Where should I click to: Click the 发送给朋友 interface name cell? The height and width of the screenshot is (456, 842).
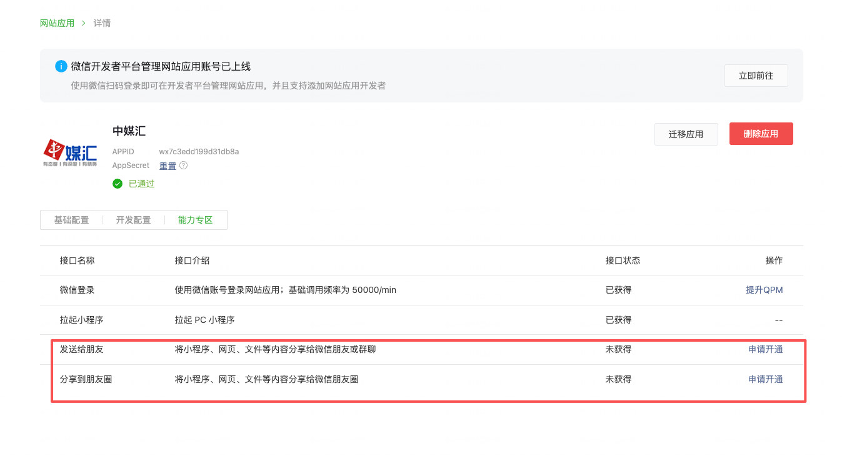coord(81,349)
